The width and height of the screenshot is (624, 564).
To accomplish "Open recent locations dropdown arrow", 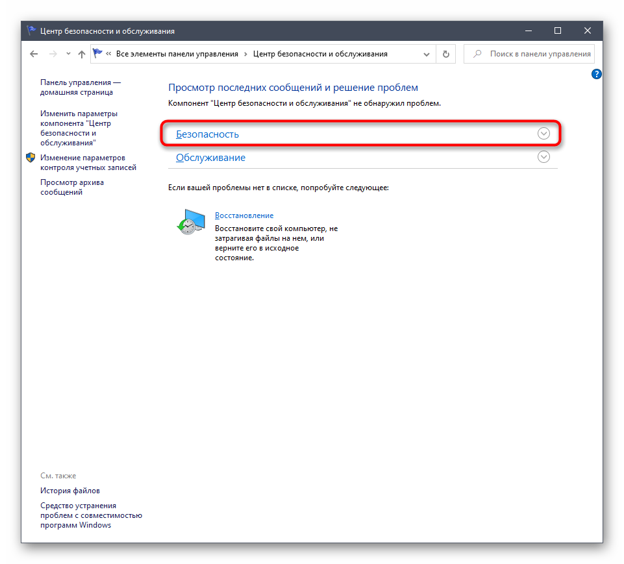I will tap(67, 55).
